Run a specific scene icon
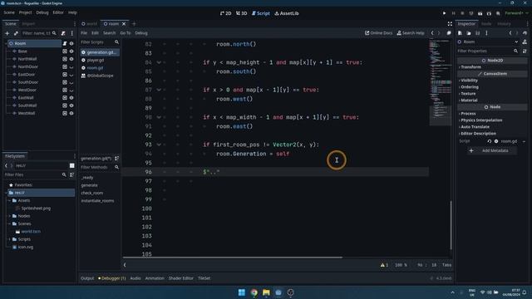Viewport: 532px width, 299px height. (489, 13)
